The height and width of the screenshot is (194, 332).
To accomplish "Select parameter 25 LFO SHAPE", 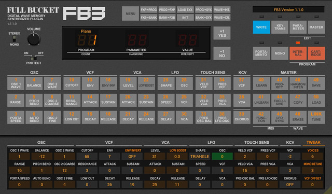I will pyautogui.click(x=166, y=83).
